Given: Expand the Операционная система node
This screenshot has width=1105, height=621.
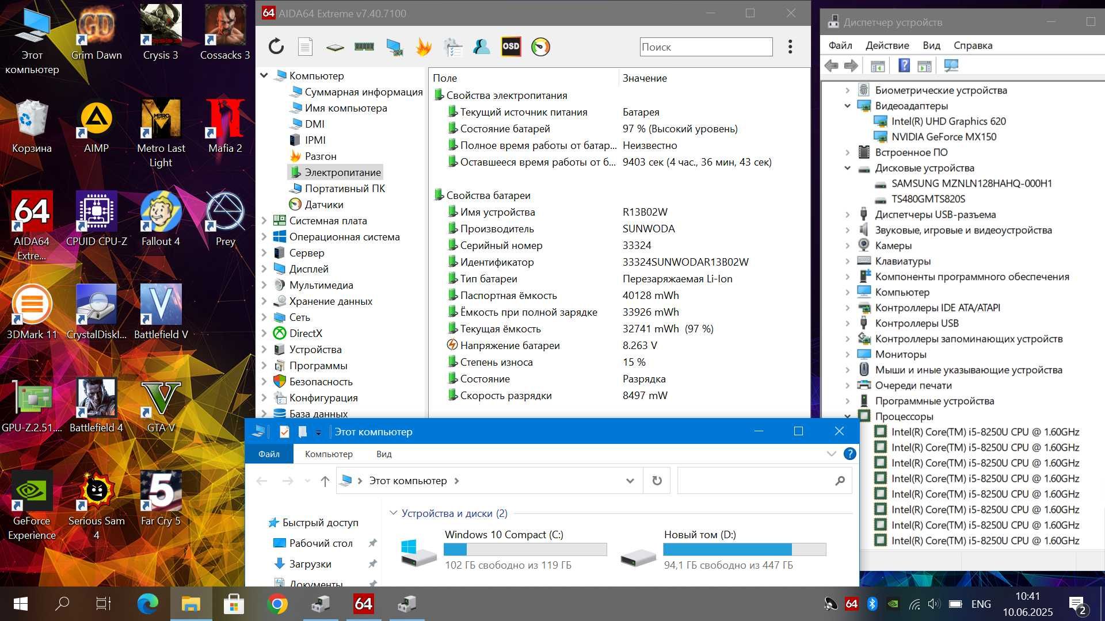Looking at the screenshot, I should tap(264, 236).
